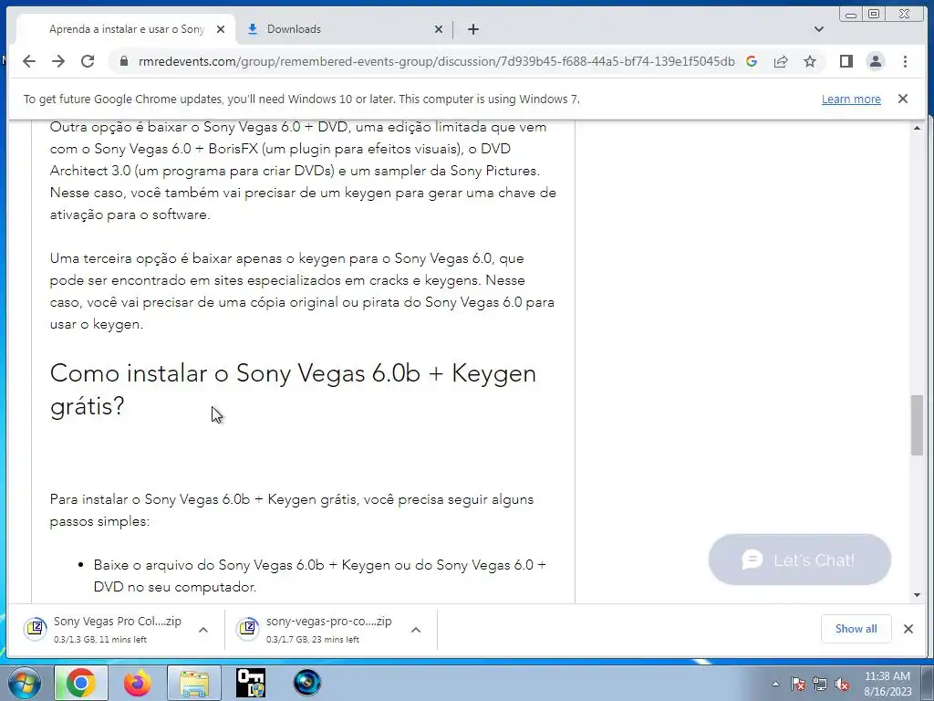Click the page scroll-up arrow

918,128
